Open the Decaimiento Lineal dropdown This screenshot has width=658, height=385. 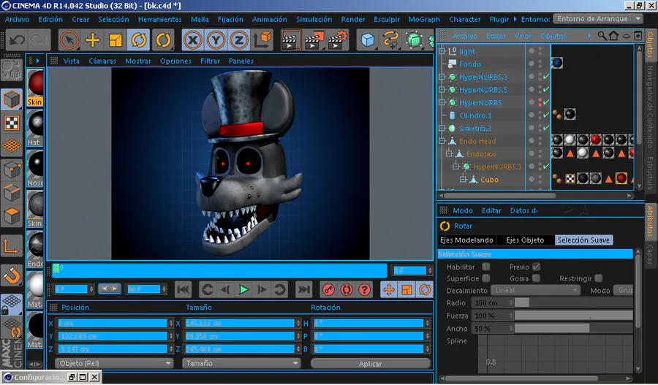[x=536, y=290]
